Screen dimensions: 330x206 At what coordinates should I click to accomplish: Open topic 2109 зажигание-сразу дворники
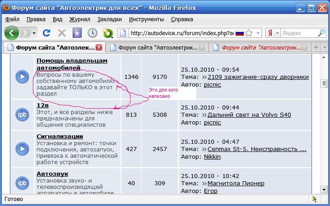(x=258, y=77)
